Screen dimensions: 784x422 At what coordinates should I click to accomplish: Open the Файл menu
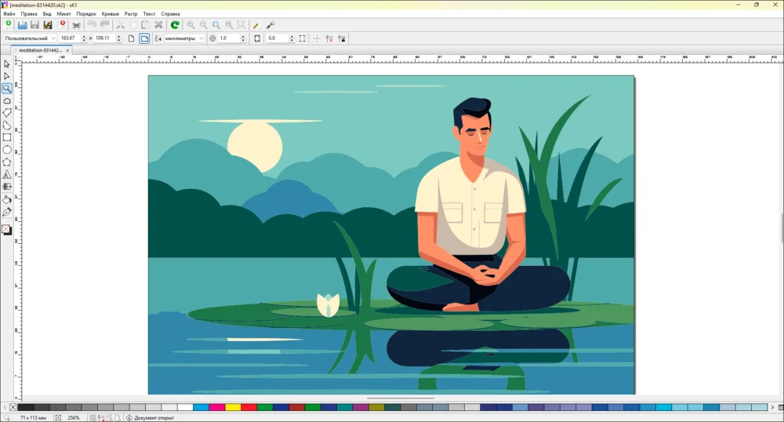(x=9, y=14)
